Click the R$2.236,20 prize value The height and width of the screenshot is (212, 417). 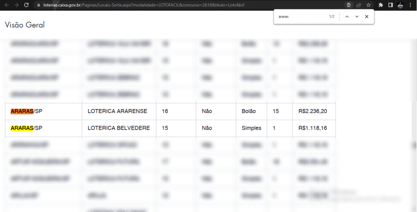(312, 111)
